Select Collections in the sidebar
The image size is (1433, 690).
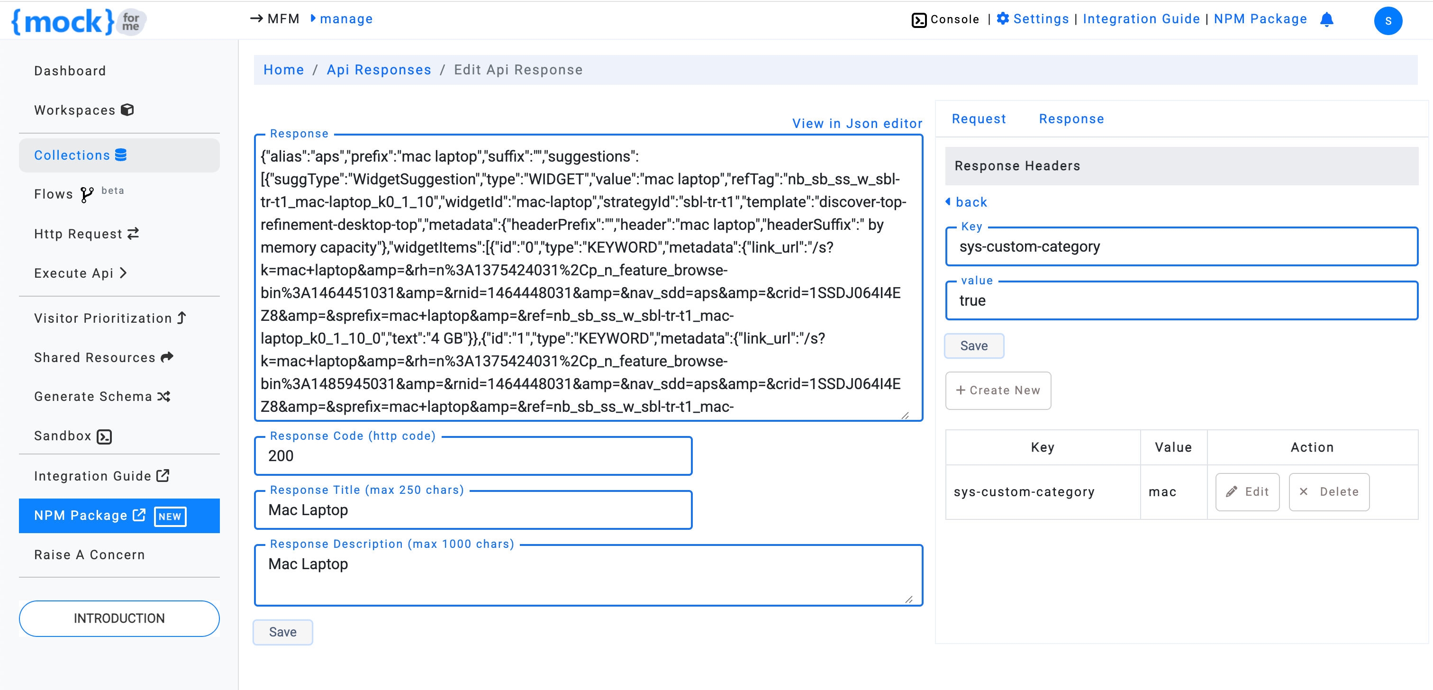coord(119,154)
